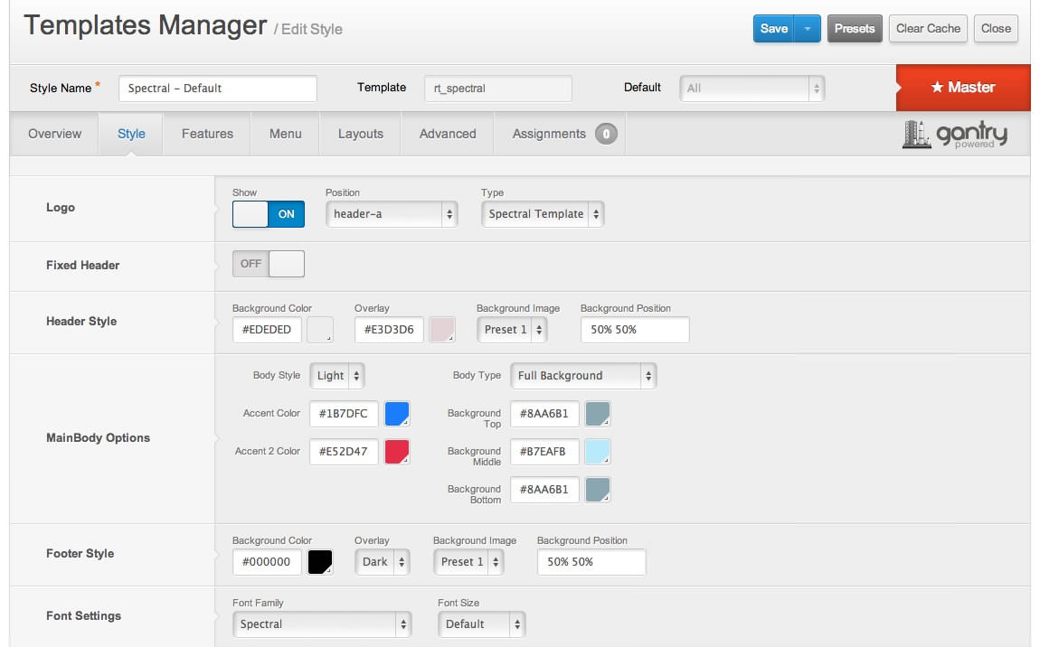Click the Assignments count badge

coord(606,135)
